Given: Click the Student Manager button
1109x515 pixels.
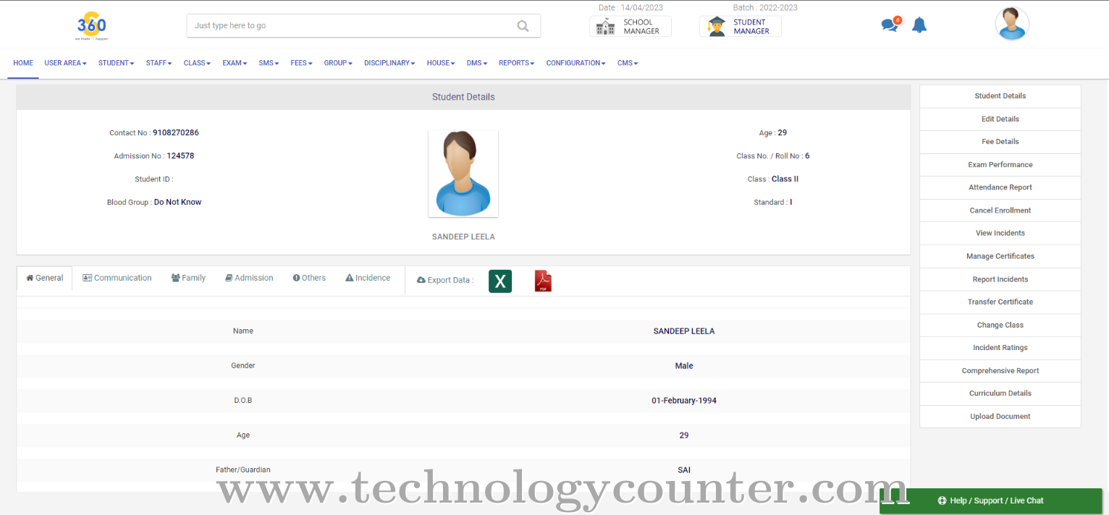Looking at the screenshot, I should [x=741, y=27].
